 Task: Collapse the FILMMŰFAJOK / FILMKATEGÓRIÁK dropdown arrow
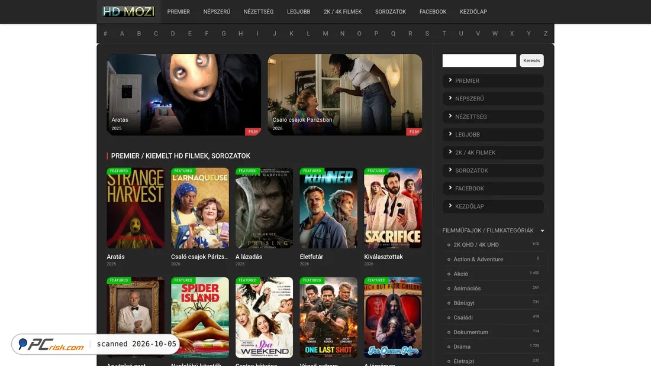tap(542, 231)
